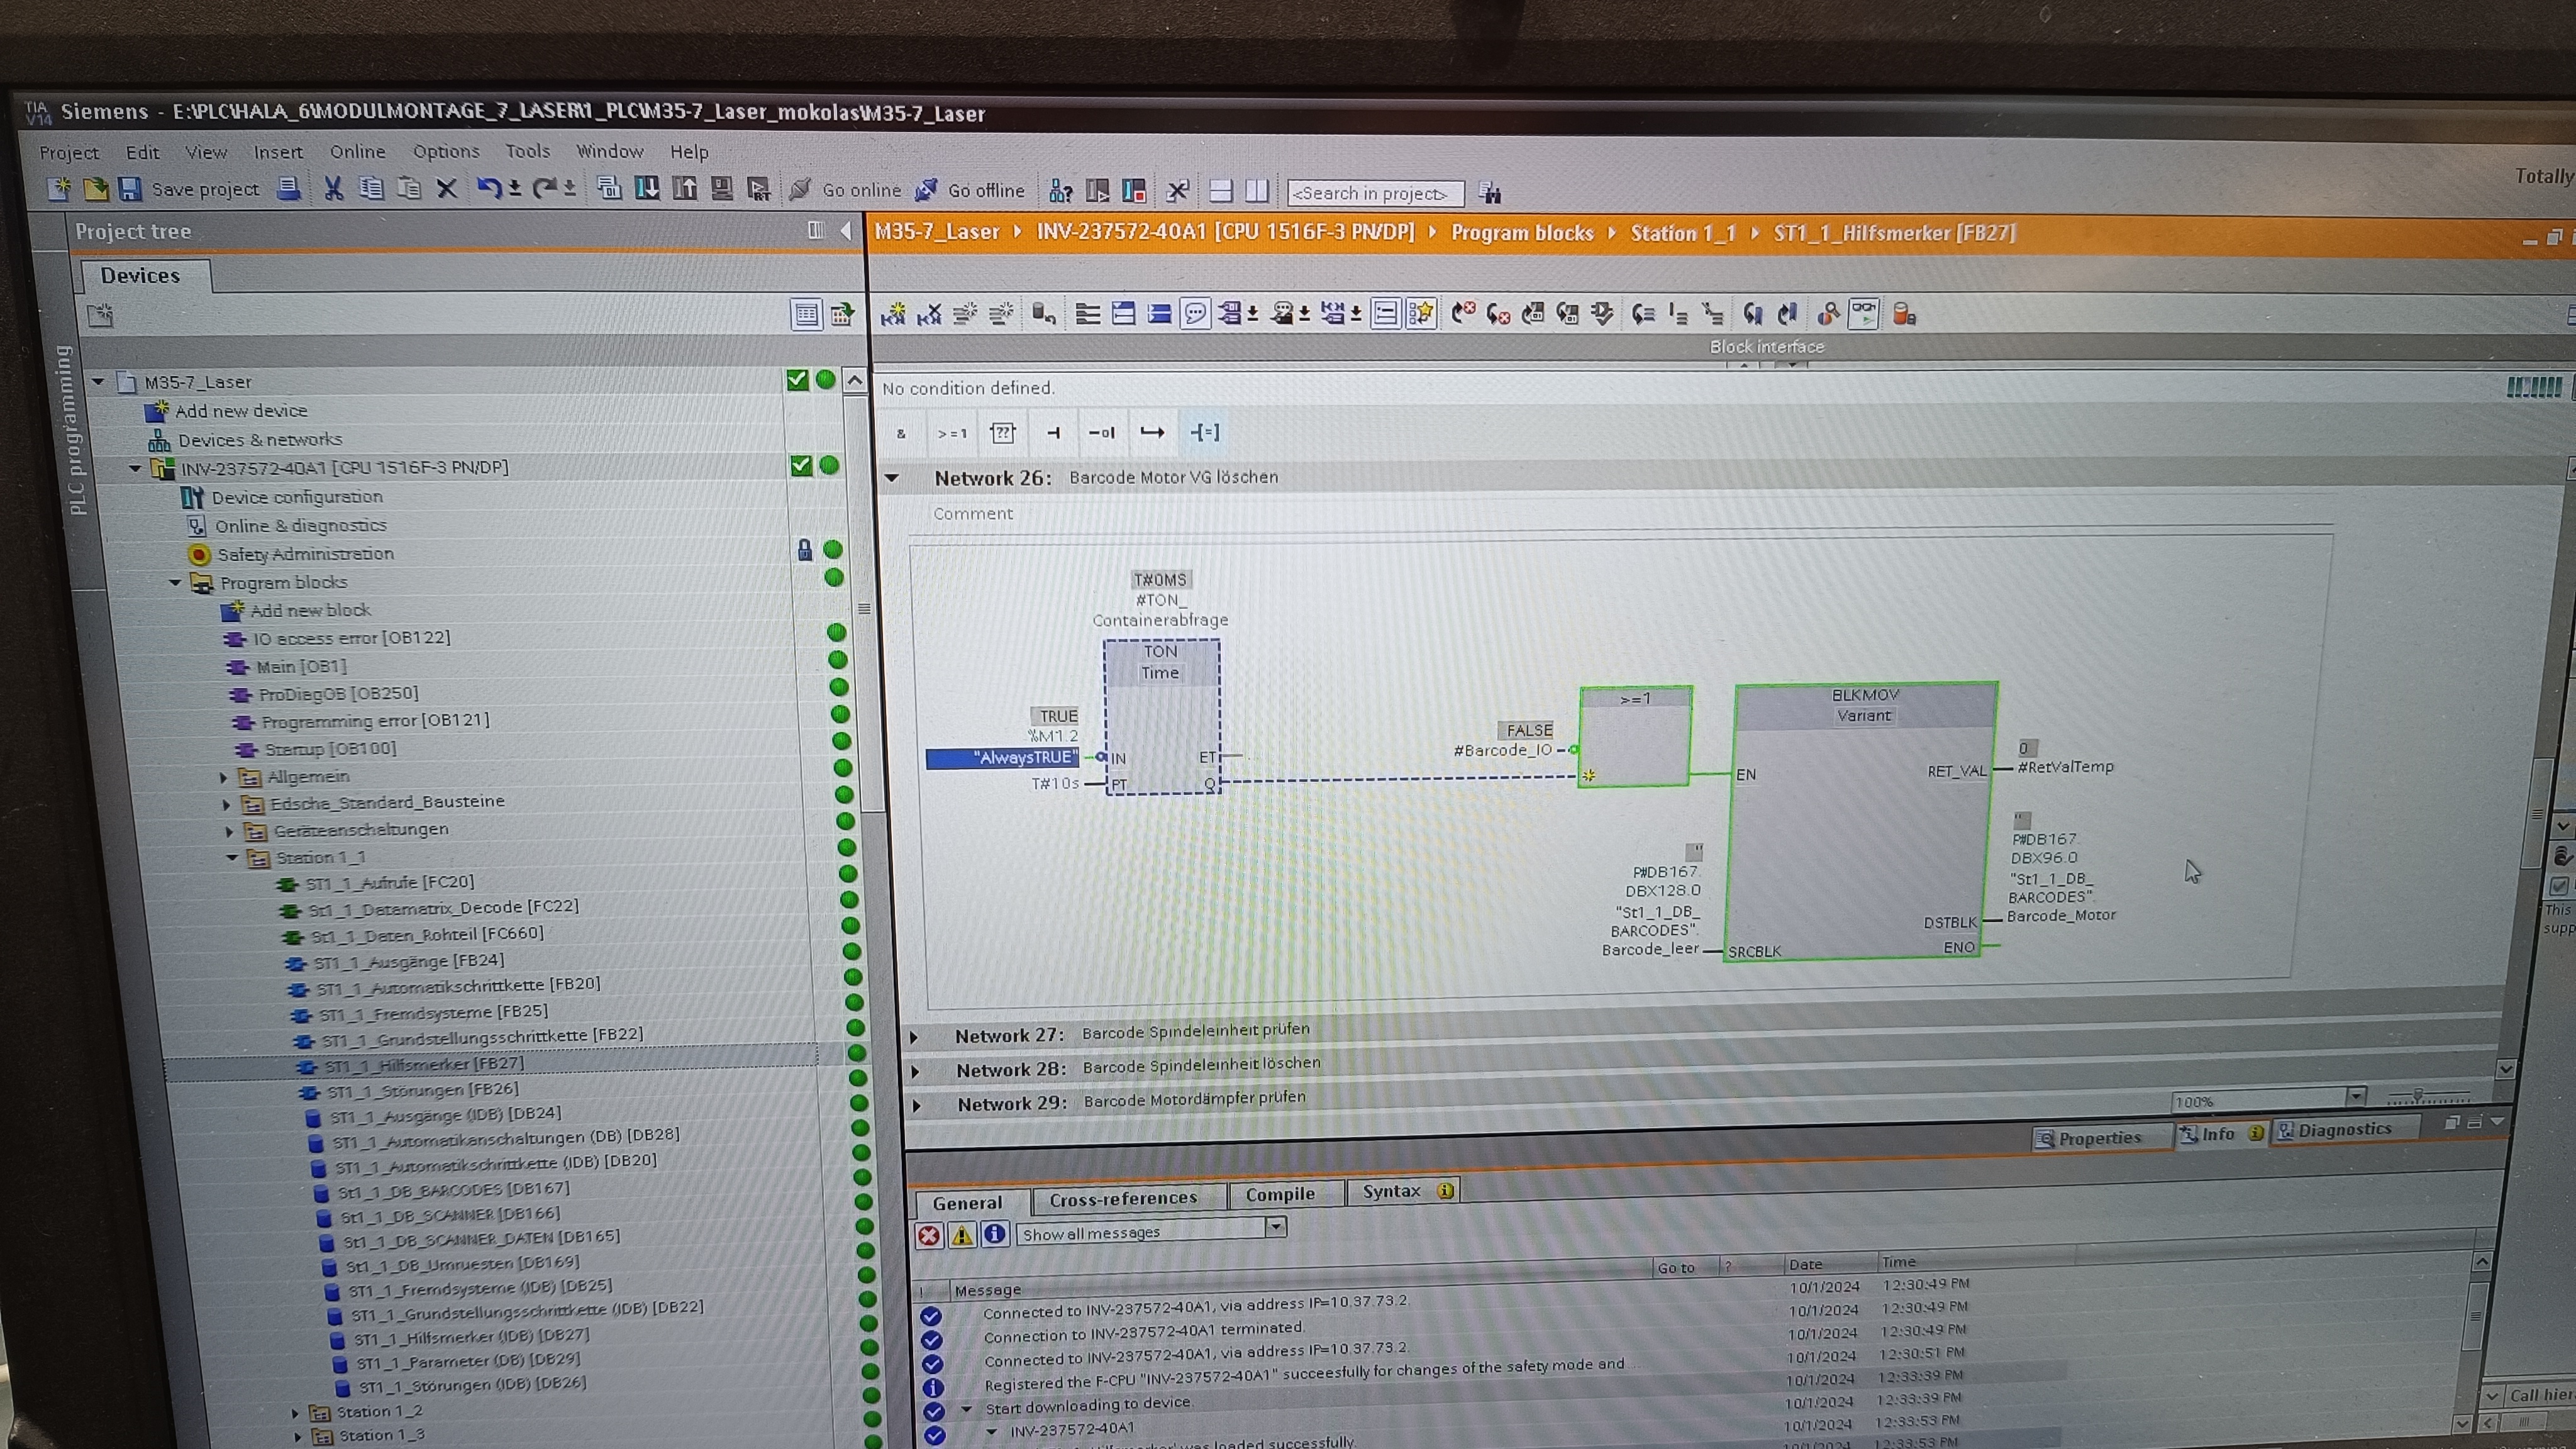The image size is (2576, 1449).
Task: Click Delete network icon in editor toolbar
Action: click(930, 314)
